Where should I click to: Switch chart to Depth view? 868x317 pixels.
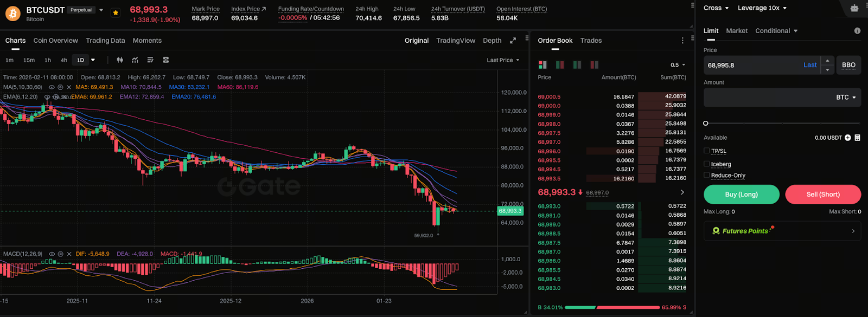pos(492,41)
